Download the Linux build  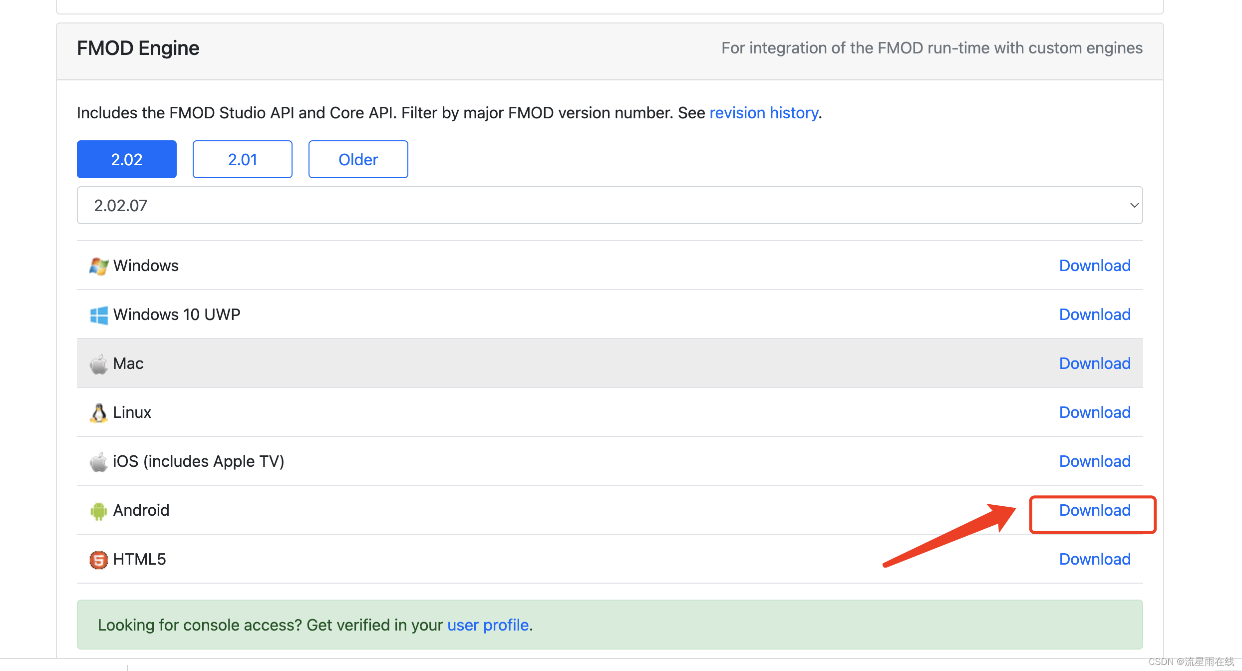click(x=1095, y=412)
